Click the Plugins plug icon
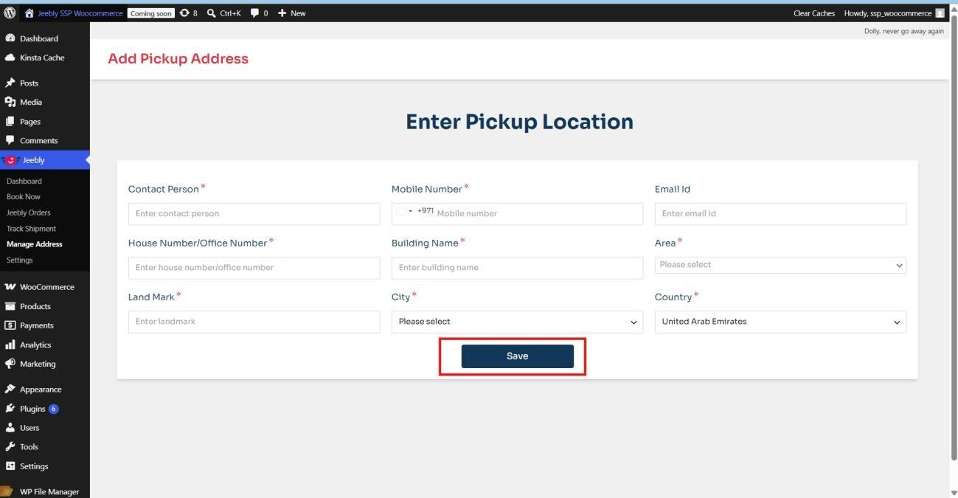Screen dimensions: 958x498 point(10,409)
